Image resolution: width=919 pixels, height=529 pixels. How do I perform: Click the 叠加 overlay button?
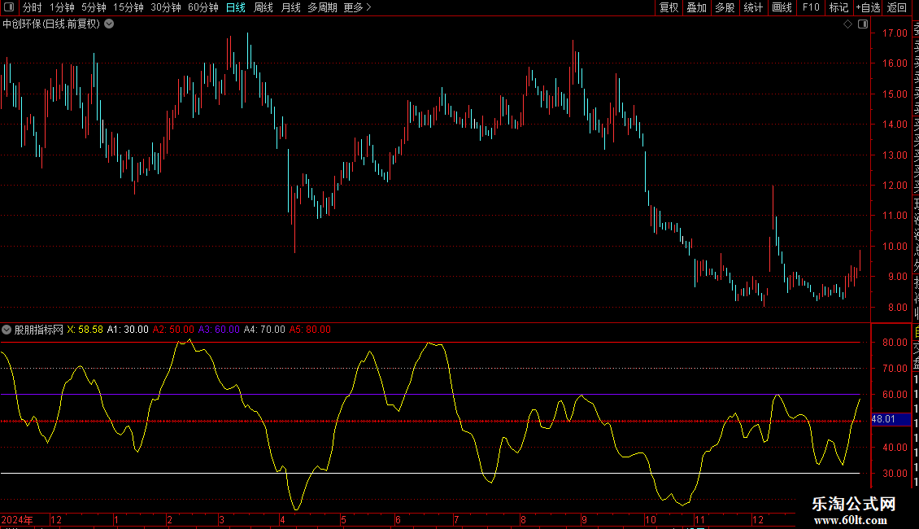click(x=697, y=7)
